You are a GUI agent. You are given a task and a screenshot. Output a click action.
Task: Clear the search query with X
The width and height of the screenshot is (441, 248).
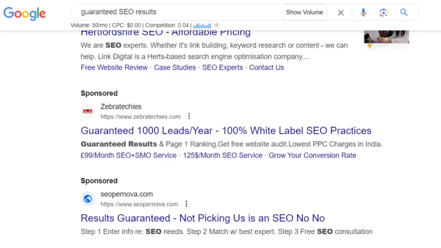[x=341, y=12]
